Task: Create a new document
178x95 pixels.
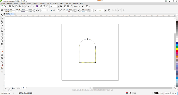Action: [x=2, y=6]
